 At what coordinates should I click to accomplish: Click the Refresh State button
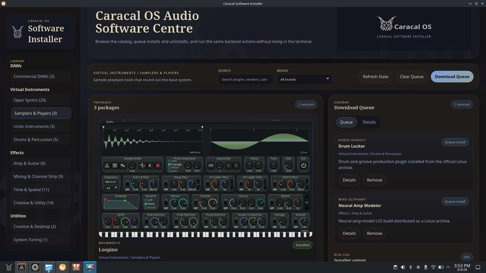click(x=375, y=77)
